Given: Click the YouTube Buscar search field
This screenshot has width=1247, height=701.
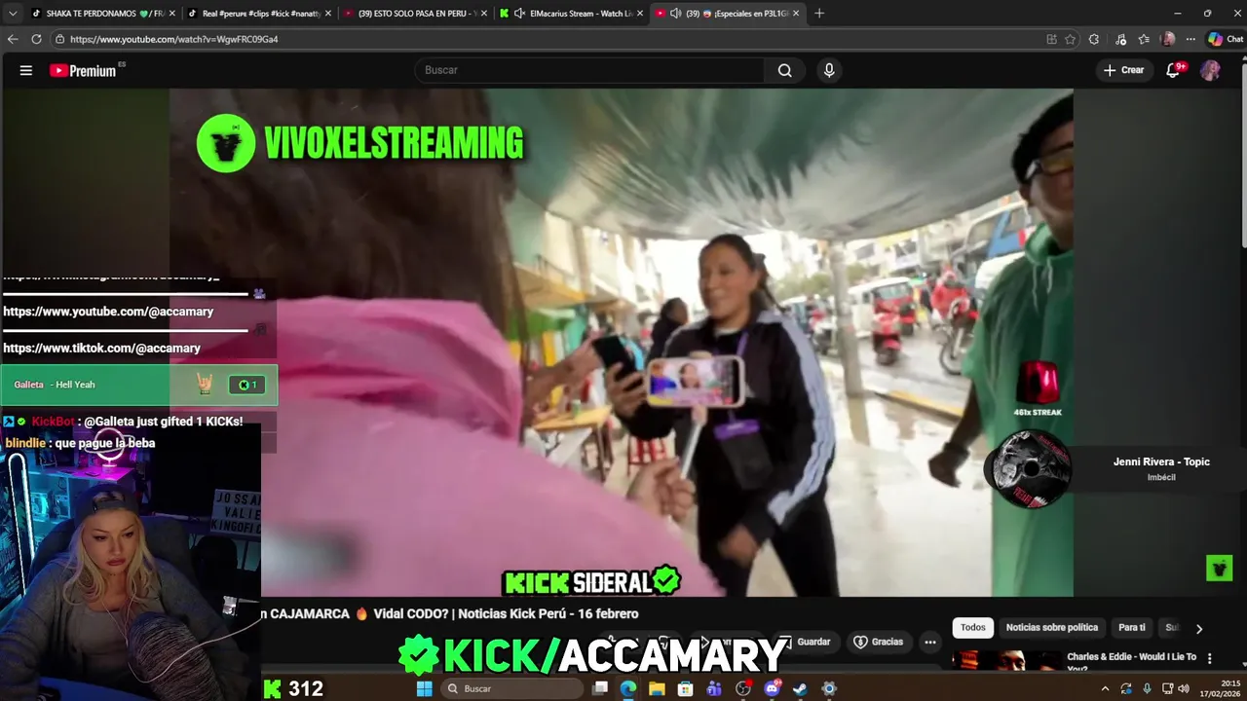Looking at the screenshot, I should coord(589,70).
